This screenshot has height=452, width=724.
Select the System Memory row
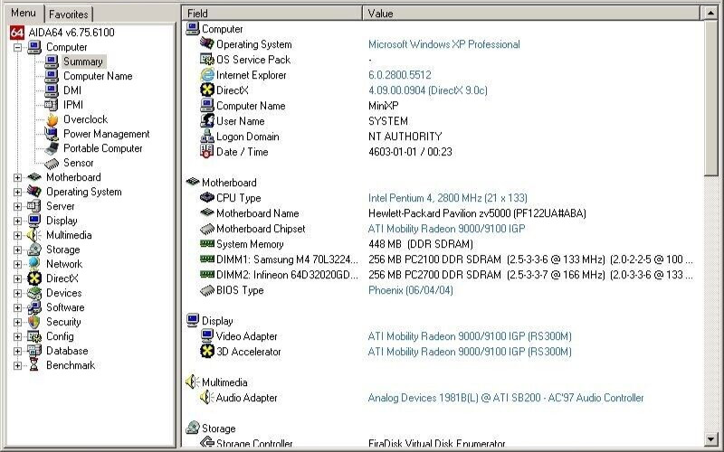point(443,244)
